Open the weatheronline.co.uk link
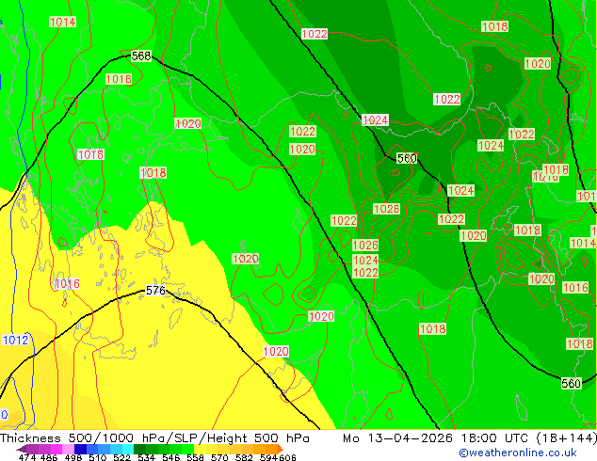The width and height of the screenshot is (597, 461). pyautogui.click(x=517, y=453)
